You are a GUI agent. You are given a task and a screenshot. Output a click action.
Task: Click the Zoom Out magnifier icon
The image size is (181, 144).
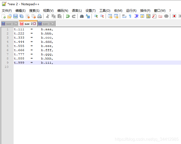pos(102,16)
